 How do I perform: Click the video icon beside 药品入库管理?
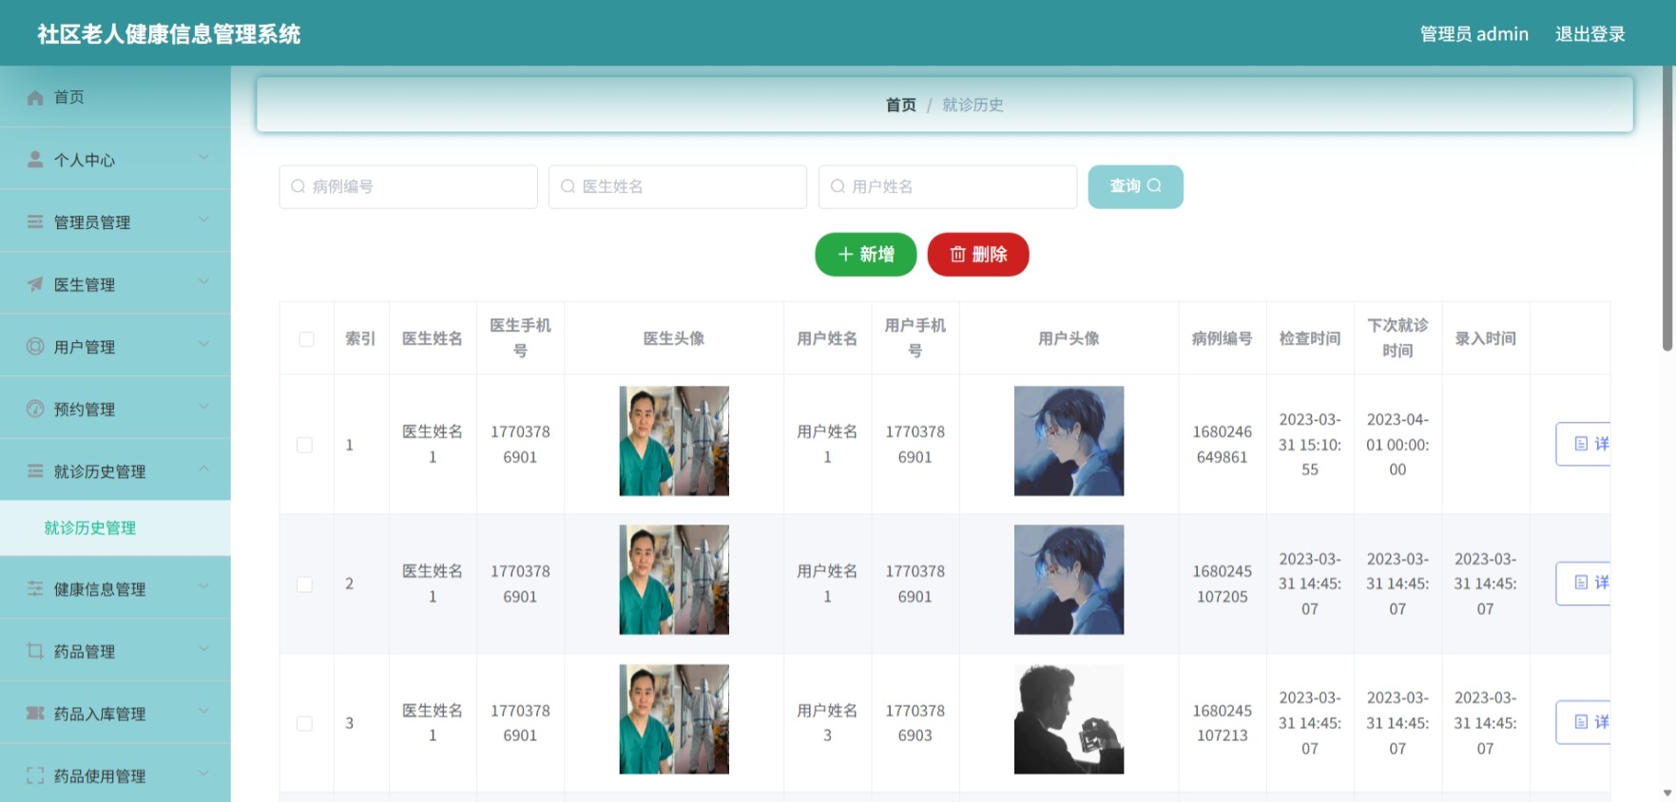[x=35, y=713]
